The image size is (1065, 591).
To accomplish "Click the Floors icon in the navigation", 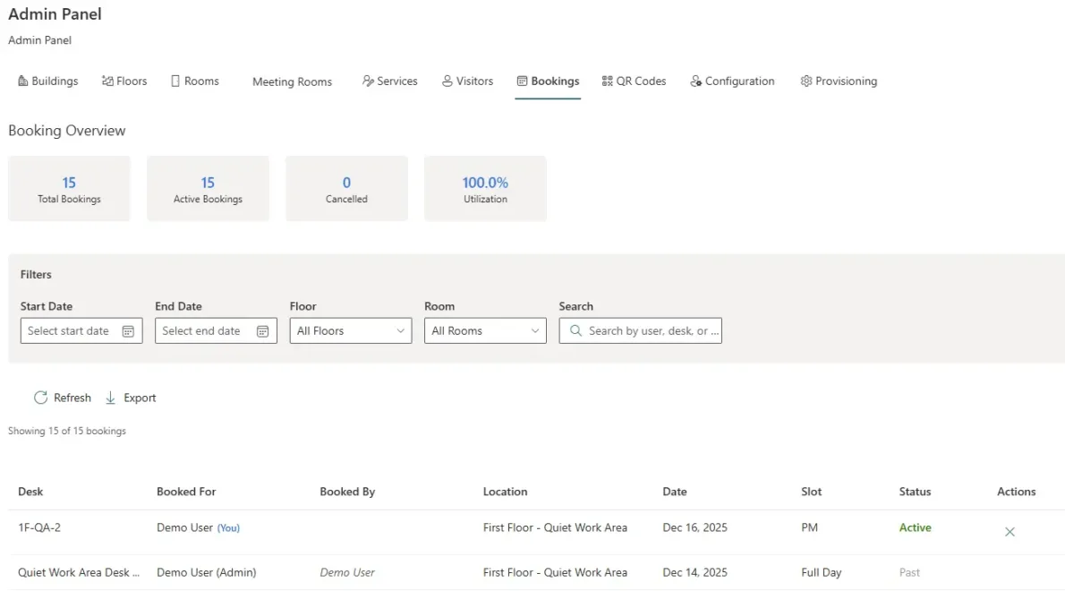I will (x=107, y=81).
